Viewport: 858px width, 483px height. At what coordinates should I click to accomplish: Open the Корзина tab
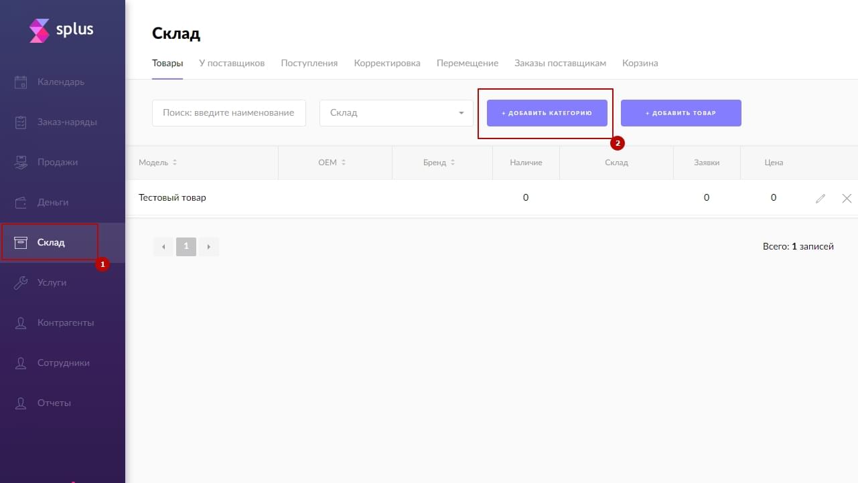pos(640,63)
